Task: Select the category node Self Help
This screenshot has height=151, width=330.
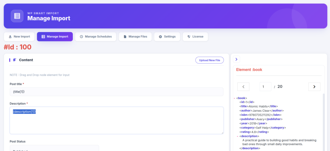Action: [263, 128]
